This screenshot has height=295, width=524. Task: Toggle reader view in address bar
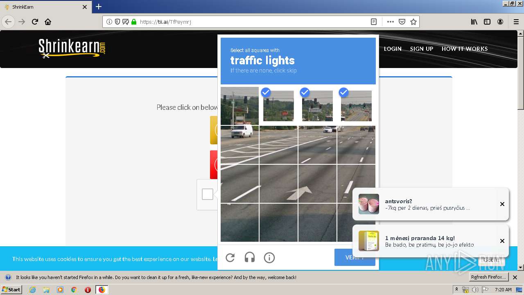374,22
